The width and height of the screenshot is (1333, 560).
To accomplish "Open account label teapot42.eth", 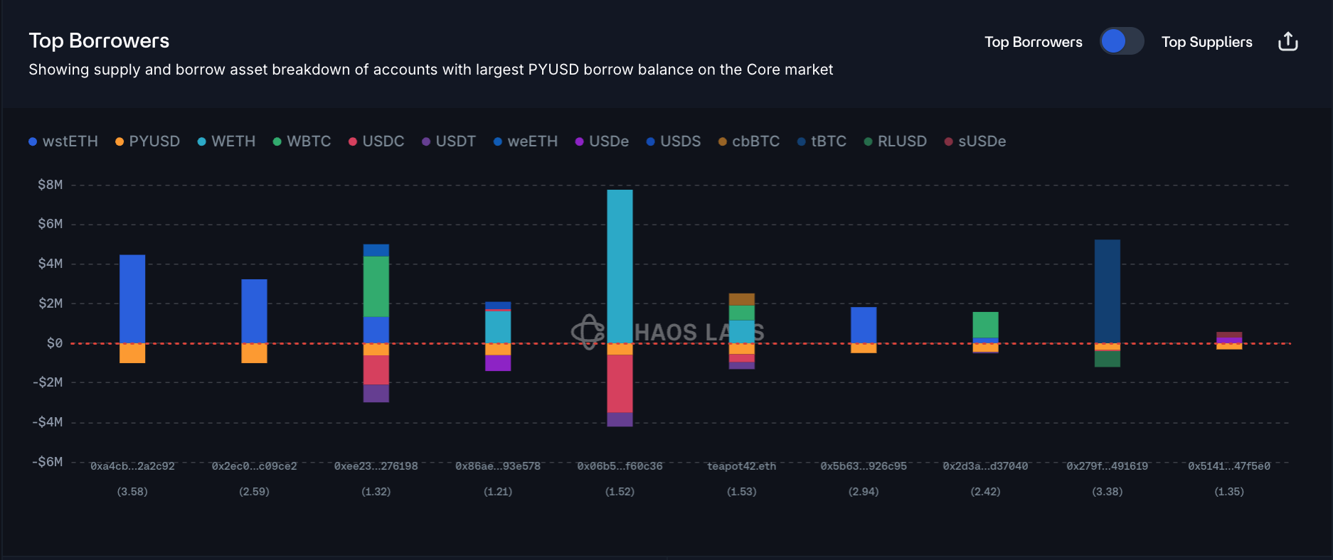I will [x=741, y=466].
